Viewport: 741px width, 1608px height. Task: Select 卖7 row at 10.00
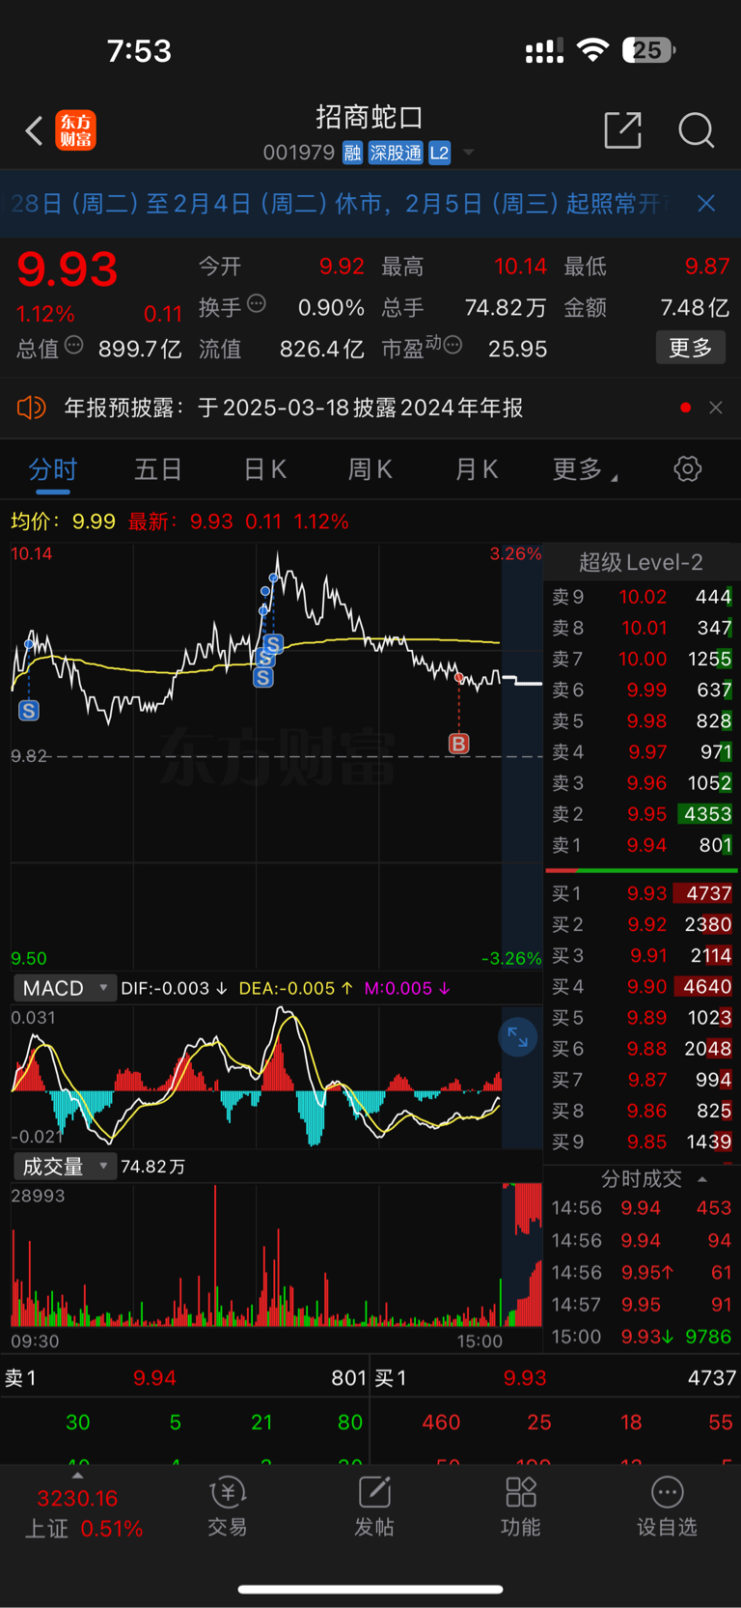point(642,659)
